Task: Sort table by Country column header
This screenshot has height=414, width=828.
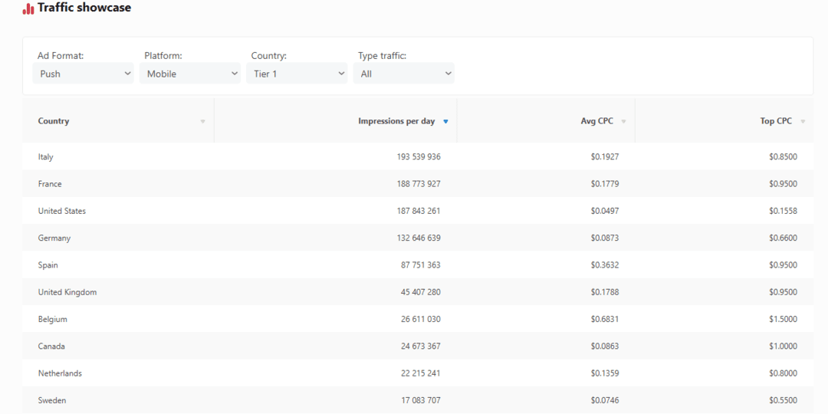Action: click(54, 121)
